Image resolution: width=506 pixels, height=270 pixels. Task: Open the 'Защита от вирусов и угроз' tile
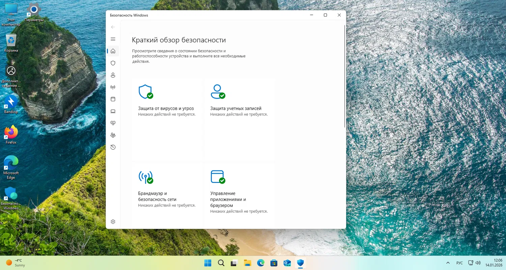tap(166, 108)
